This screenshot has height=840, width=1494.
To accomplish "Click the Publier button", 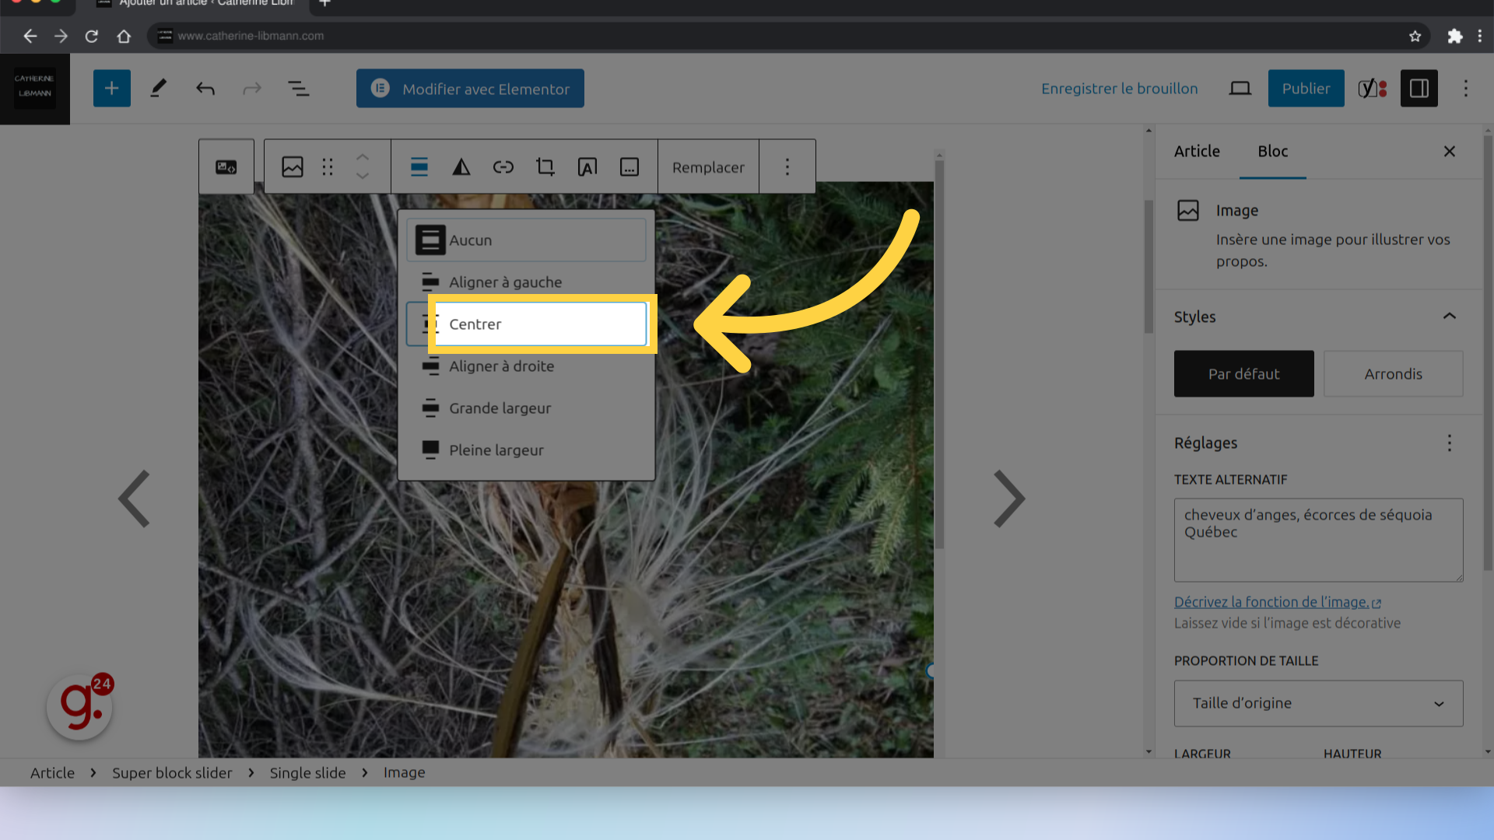I will pos(1306,89).
